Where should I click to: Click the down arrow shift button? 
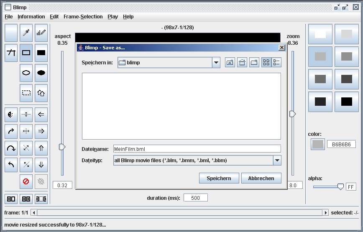[x=41, y=165]
